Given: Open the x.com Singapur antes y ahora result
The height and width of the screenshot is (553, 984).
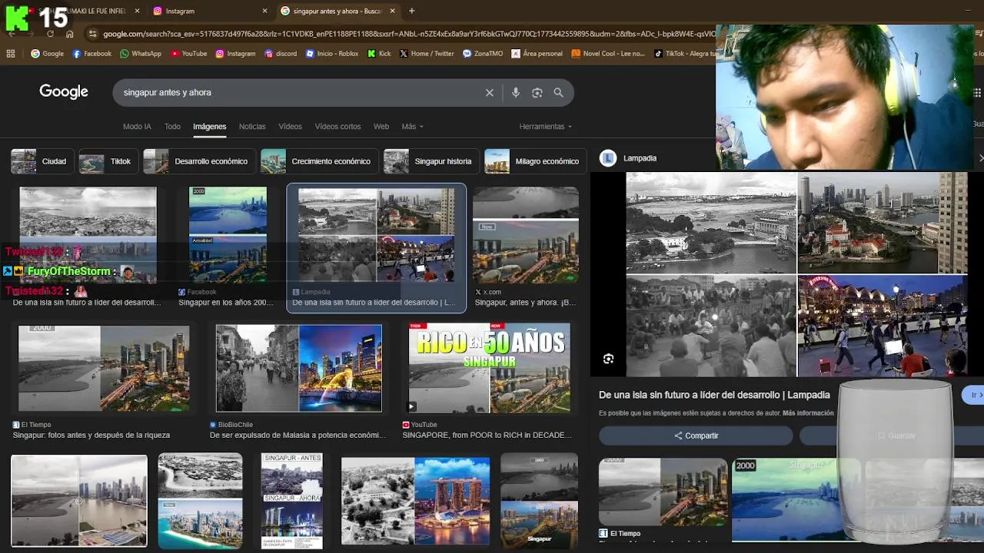Looking at the screenshot, I should tap(526, 235).
